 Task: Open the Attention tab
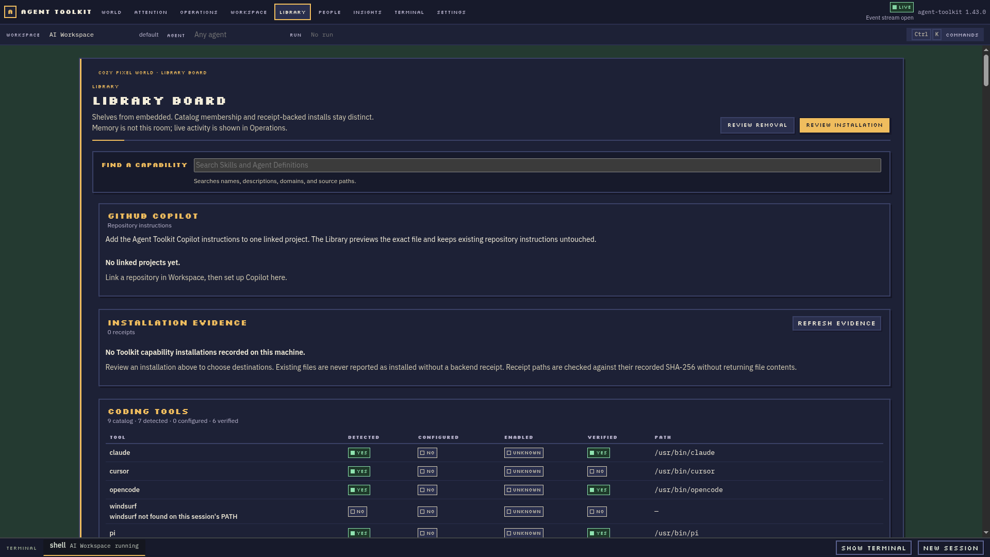[x=151, y=12]
